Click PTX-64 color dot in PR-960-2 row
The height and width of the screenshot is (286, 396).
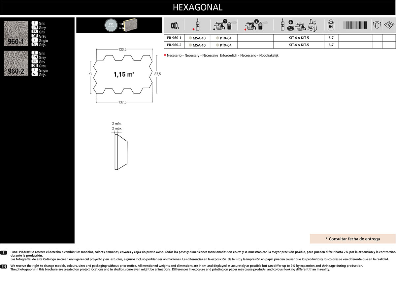[217, 45]
